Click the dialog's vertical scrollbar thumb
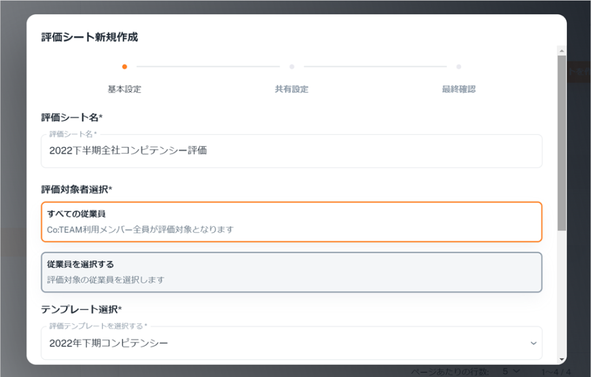Viewport: 591px width, 377px height. (x=562, y=144)
